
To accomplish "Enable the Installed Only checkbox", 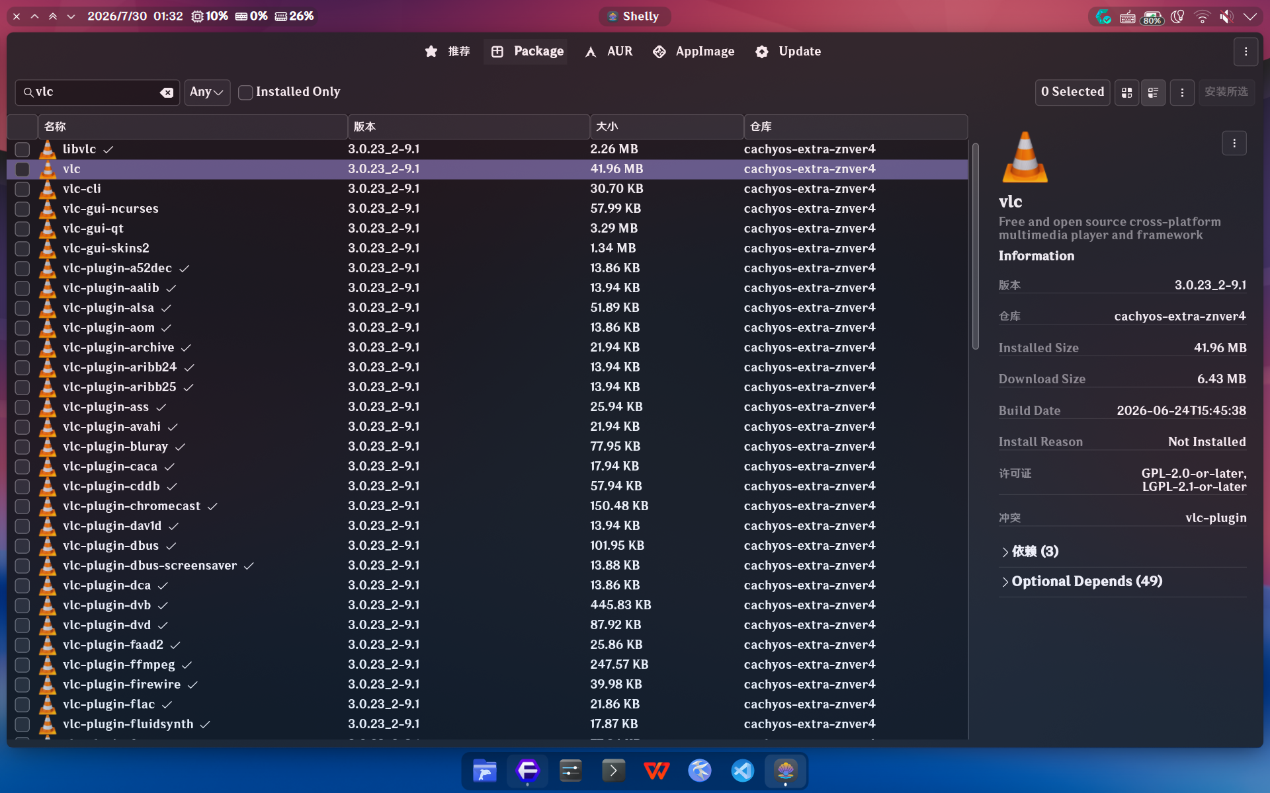I will tap(245, 93).
